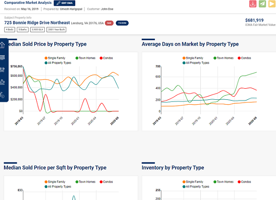Toggle Single Family in Price per Sqft legend

[55, 182]
